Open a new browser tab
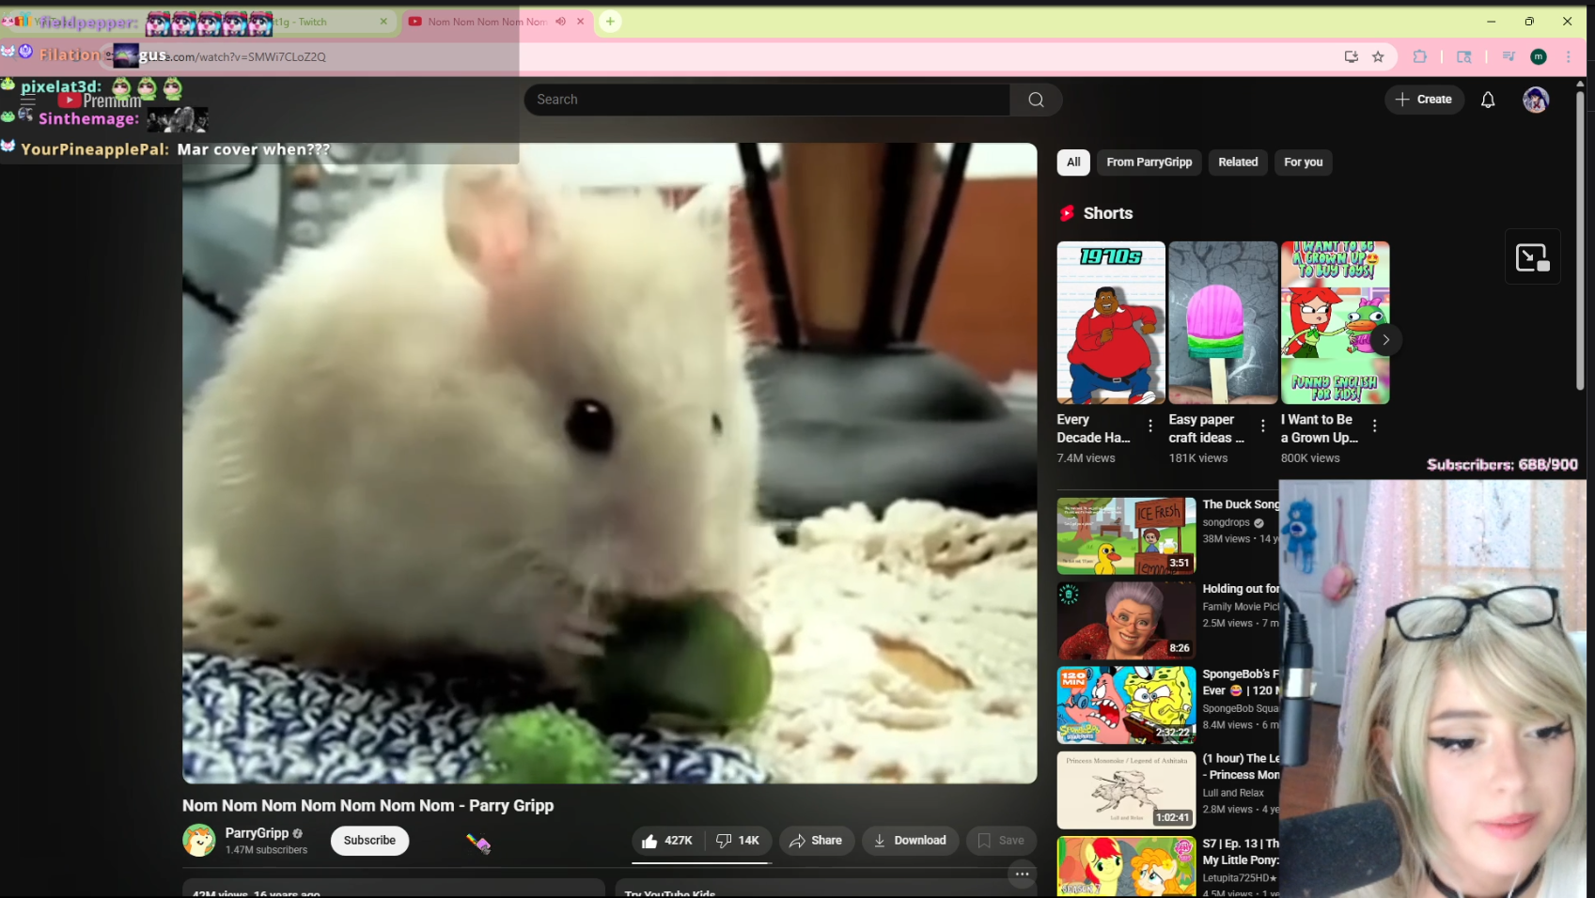1595x898 pixels. 610,22
